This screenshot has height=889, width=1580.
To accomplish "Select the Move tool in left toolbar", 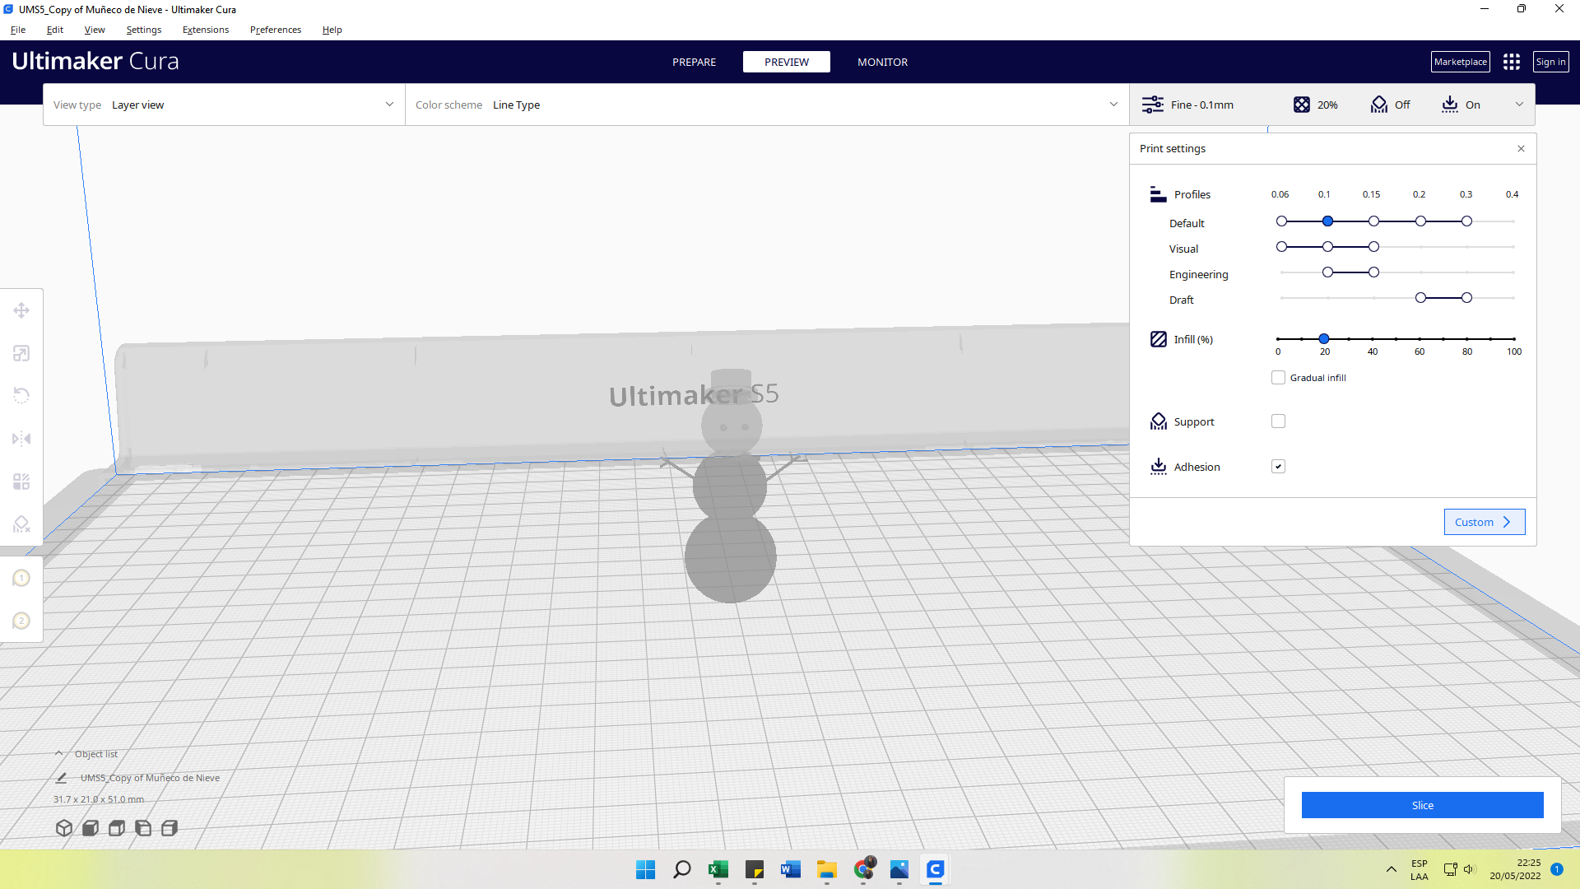I will point(21,310).
